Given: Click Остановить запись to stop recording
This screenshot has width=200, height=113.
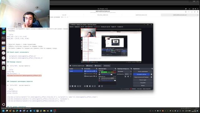Looking at the screenshot, I should [x=142, y=74].
